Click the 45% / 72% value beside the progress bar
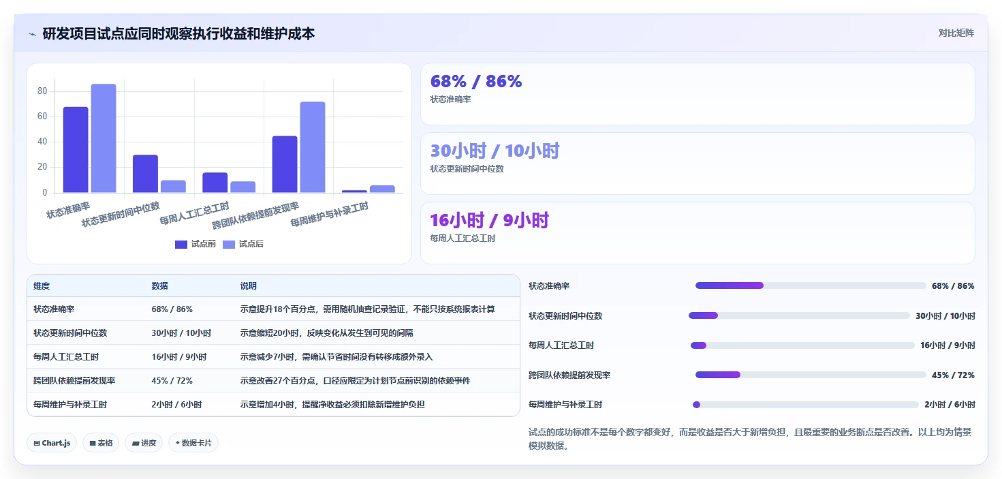Viewport: 1002px width, 479px height. (953, 375)
